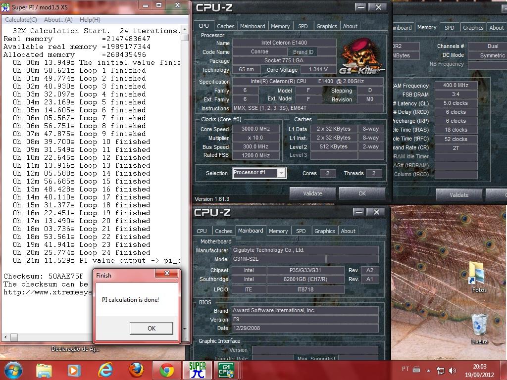Open Google Chrome taskbar icon
This screenshot has height=380, width=507.
(167, 370)
